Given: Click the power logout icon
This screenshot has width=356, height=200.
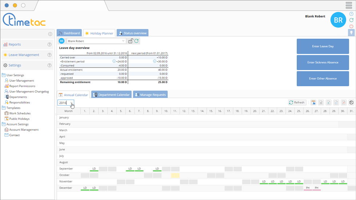Looking at the screenshot, I should 351,26.
